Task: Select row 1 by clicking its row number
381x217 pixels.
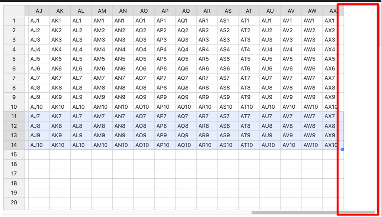Action: [14, 20]
